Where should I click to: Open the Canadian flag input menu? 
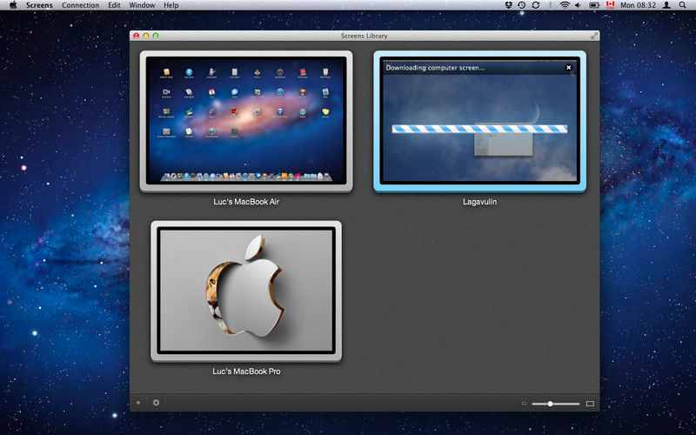click(611, 5)
